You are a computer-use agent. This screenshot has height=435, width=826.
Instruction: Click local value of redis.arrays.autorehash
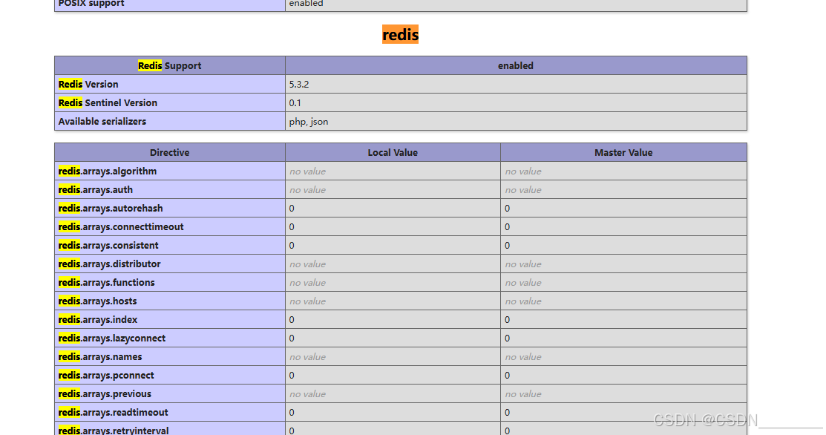pyautogui.click(x=393, y=208)
